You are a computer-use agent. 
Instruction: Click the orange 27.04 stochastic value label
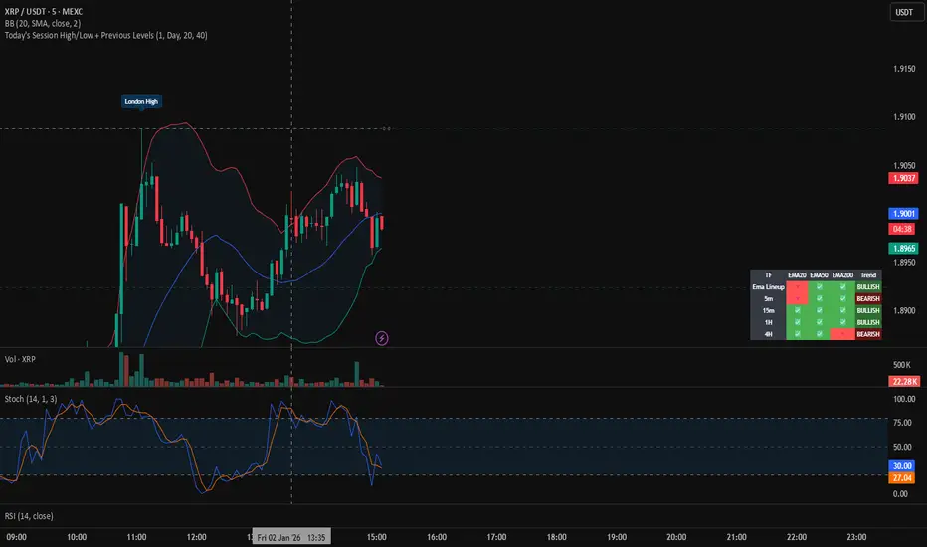click(x=901, y=477)
